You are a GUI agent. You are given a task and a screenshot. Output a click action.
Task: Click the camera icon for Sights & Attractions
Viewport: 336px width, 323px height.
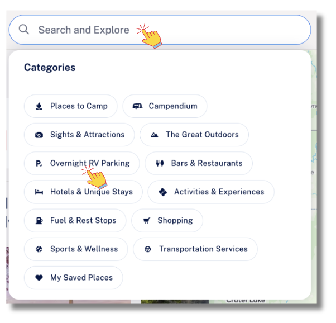(x=39, y=135)
